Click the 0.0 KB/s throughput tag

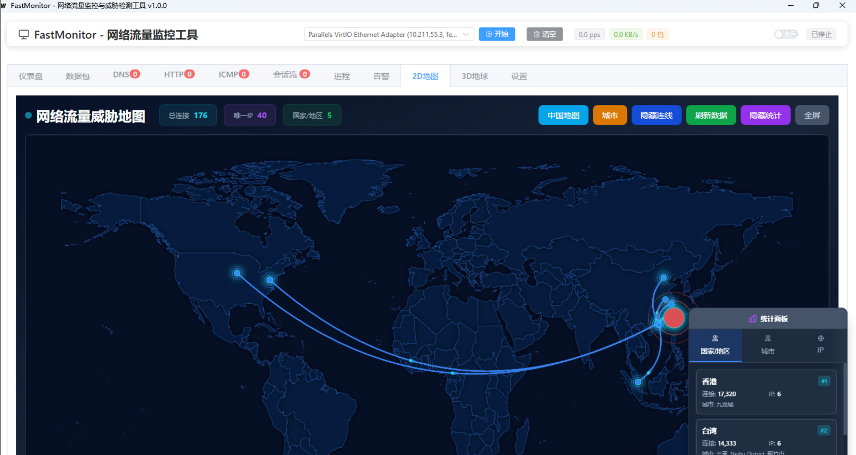click(625, 34)
